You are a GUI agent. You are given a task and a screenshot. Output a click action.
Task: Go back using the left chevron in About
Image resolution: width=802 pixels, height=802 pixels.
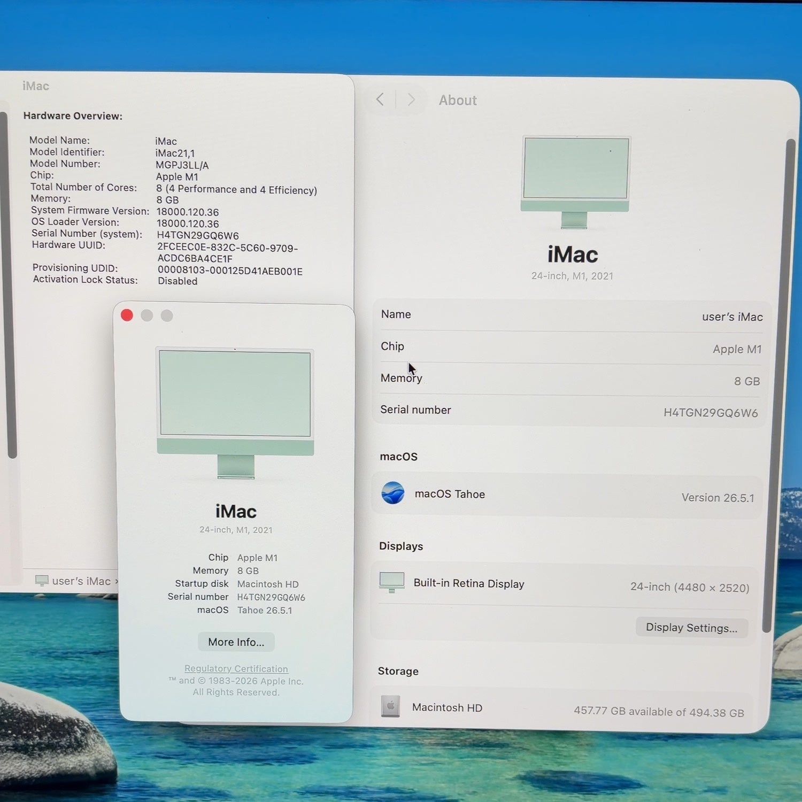click(380, 99)
